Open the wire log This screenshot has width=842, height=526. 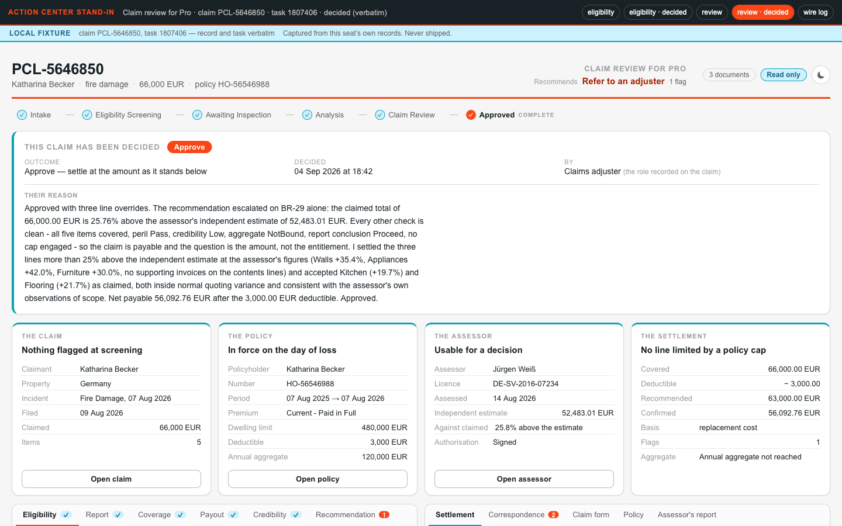tap(815, 12)
